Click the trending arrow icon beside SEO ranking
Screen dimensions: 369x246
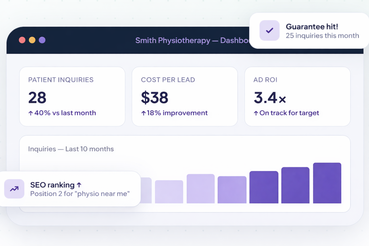[x=14, y=189]
